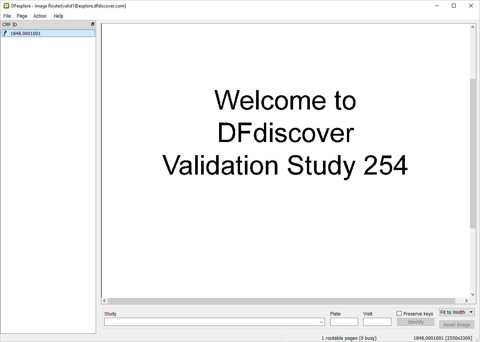
Task: Open the Action menu
Action: (40, 16)
